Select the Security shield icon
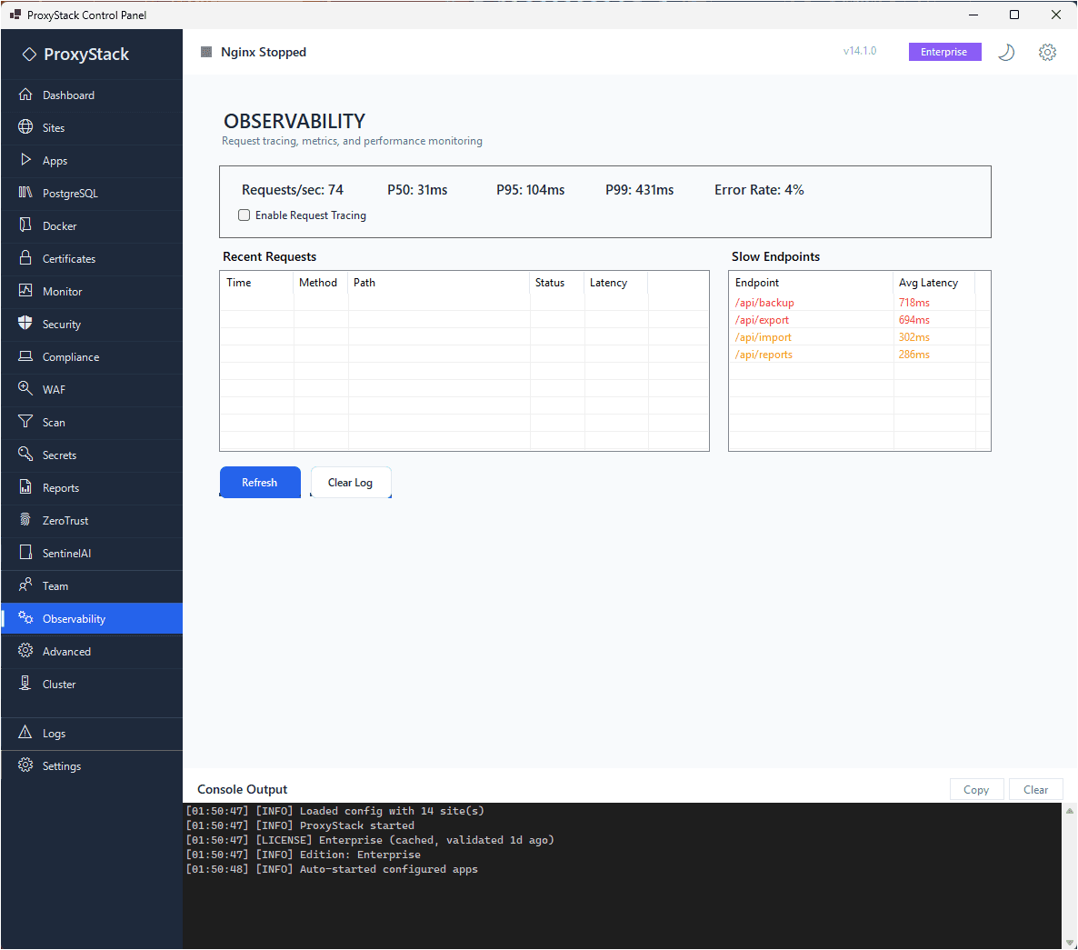This screenshot has height=950, width=1078. click(27, 325)
